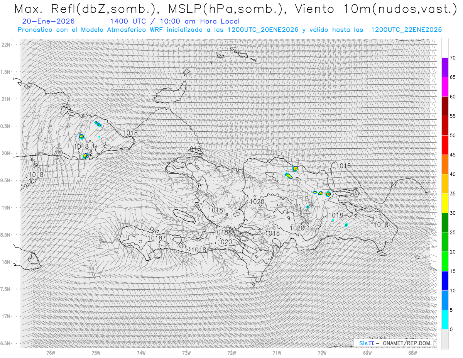
Task: Select the '75W' longitude axis label
Action: (96, 353)
